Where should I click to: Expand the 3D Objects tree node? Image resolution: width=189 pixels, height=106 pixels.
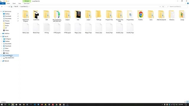[2, 39]
